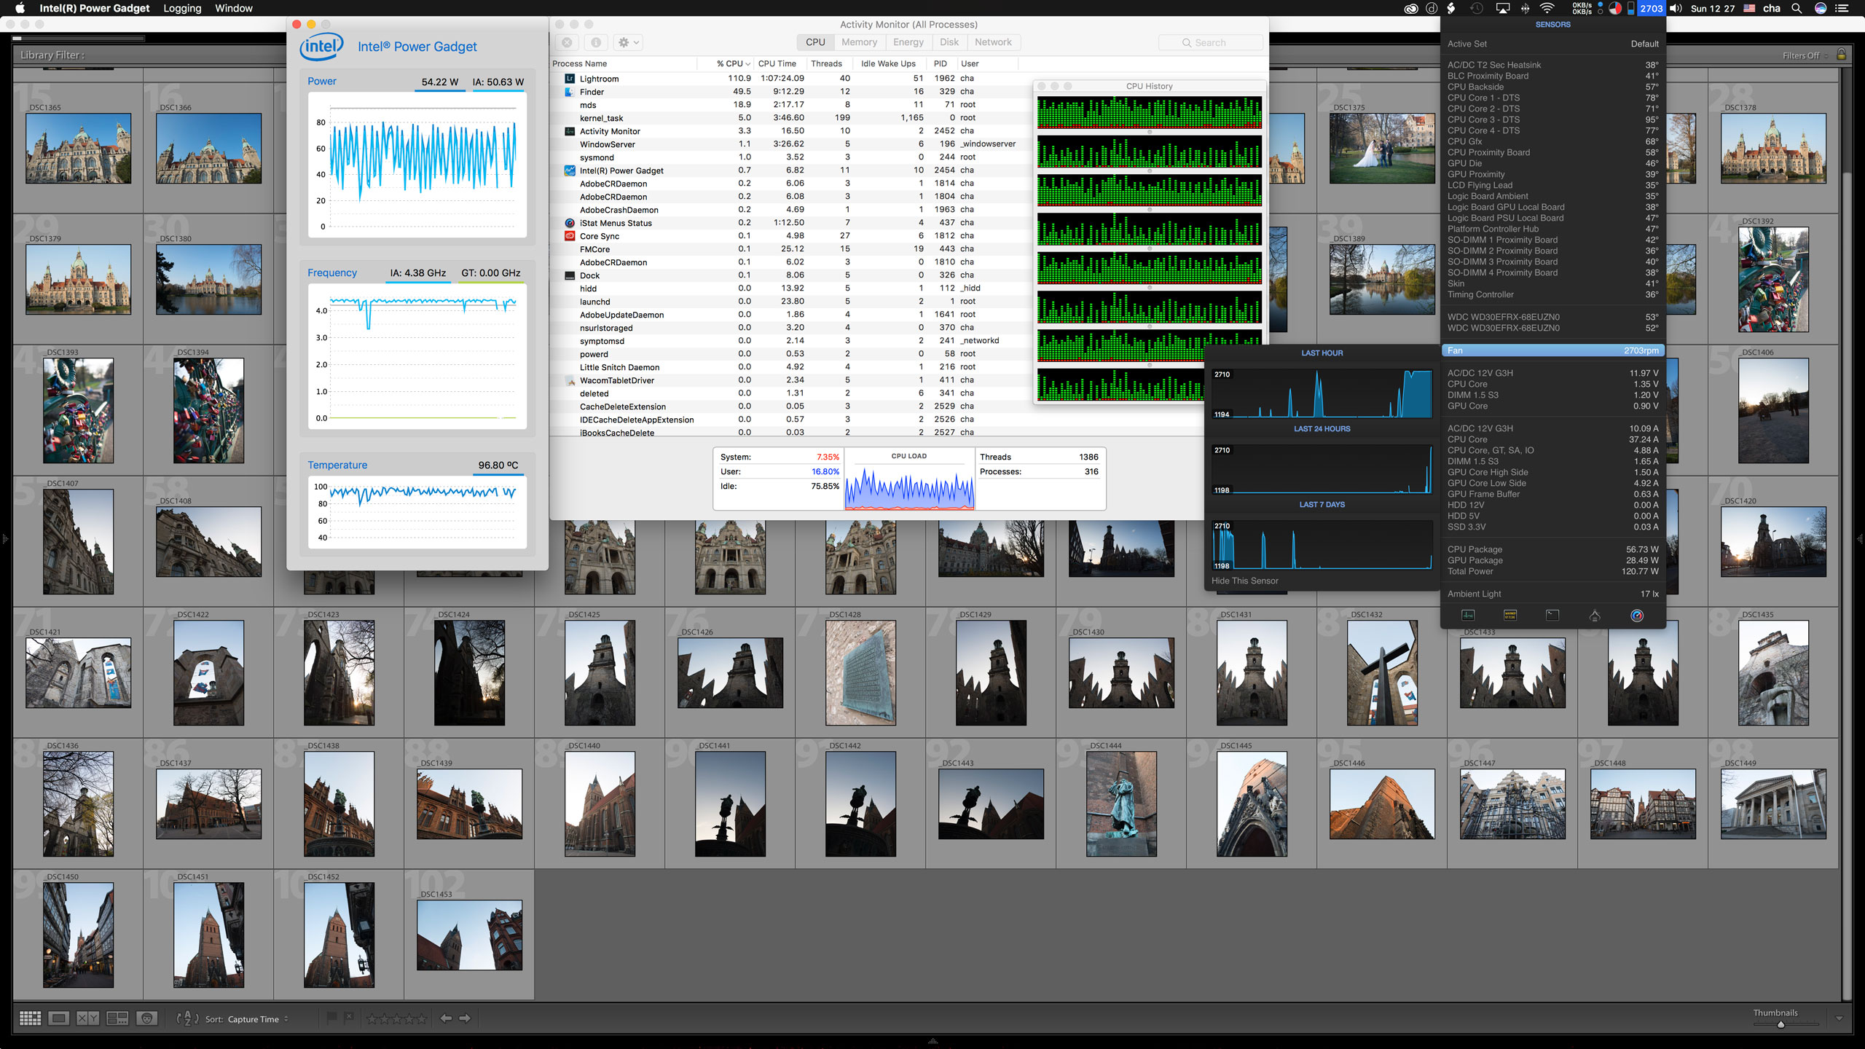Open Sort Capture Time dropdown
The height and width of the screenshot is (1049, 1865).
coord(258,1019)
